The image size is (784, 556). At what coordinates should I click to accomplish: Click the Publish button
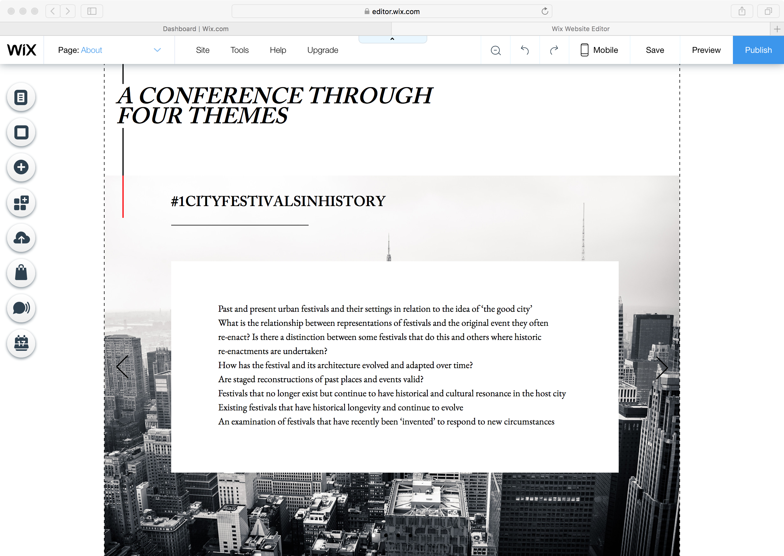pyautogui.click(x=758, y=50)
